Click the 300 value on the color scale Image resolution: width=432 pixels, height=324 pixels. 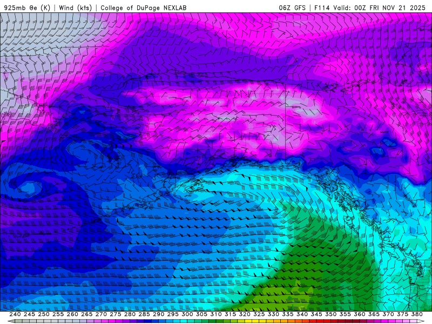pyautogui.click(x=187, y=314)
